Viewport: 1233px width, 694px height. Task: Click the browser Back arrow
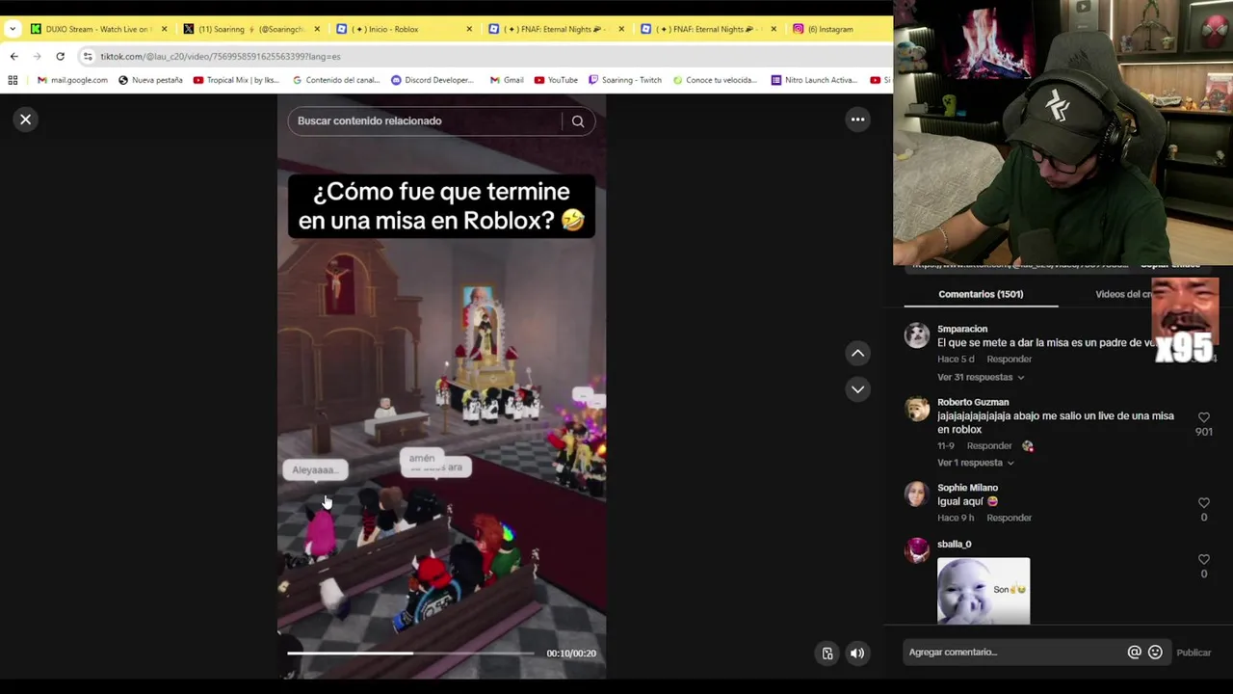tap(13, 57)
